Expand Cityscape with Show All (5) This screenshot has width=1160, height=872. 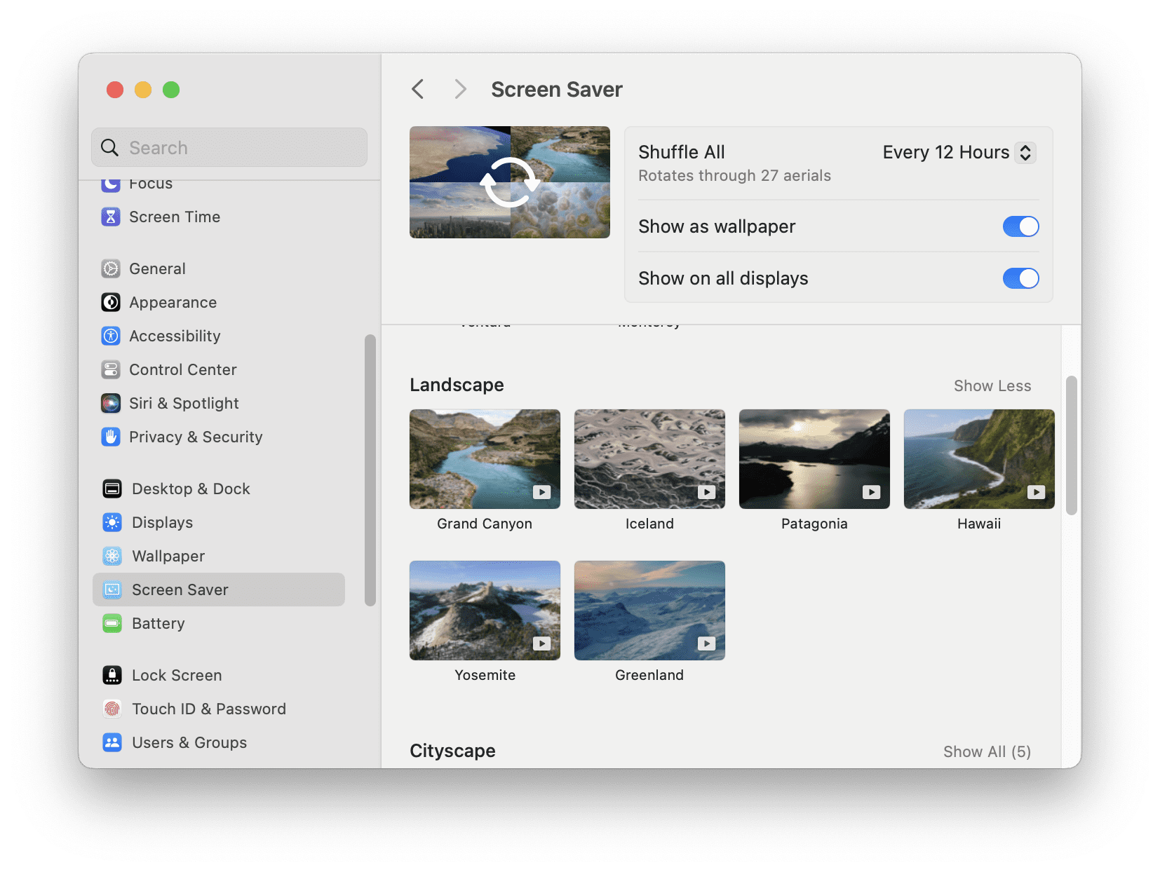(x=987, y=751)
